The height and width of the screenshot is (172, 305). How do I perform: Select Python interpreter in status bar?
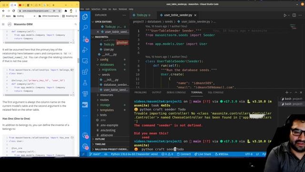(x=134, y=154)
